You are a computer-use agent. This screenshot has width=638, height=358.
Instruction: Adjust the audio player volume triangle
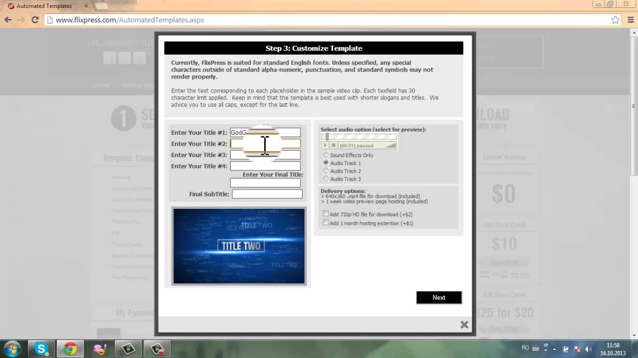pos(391,146)
